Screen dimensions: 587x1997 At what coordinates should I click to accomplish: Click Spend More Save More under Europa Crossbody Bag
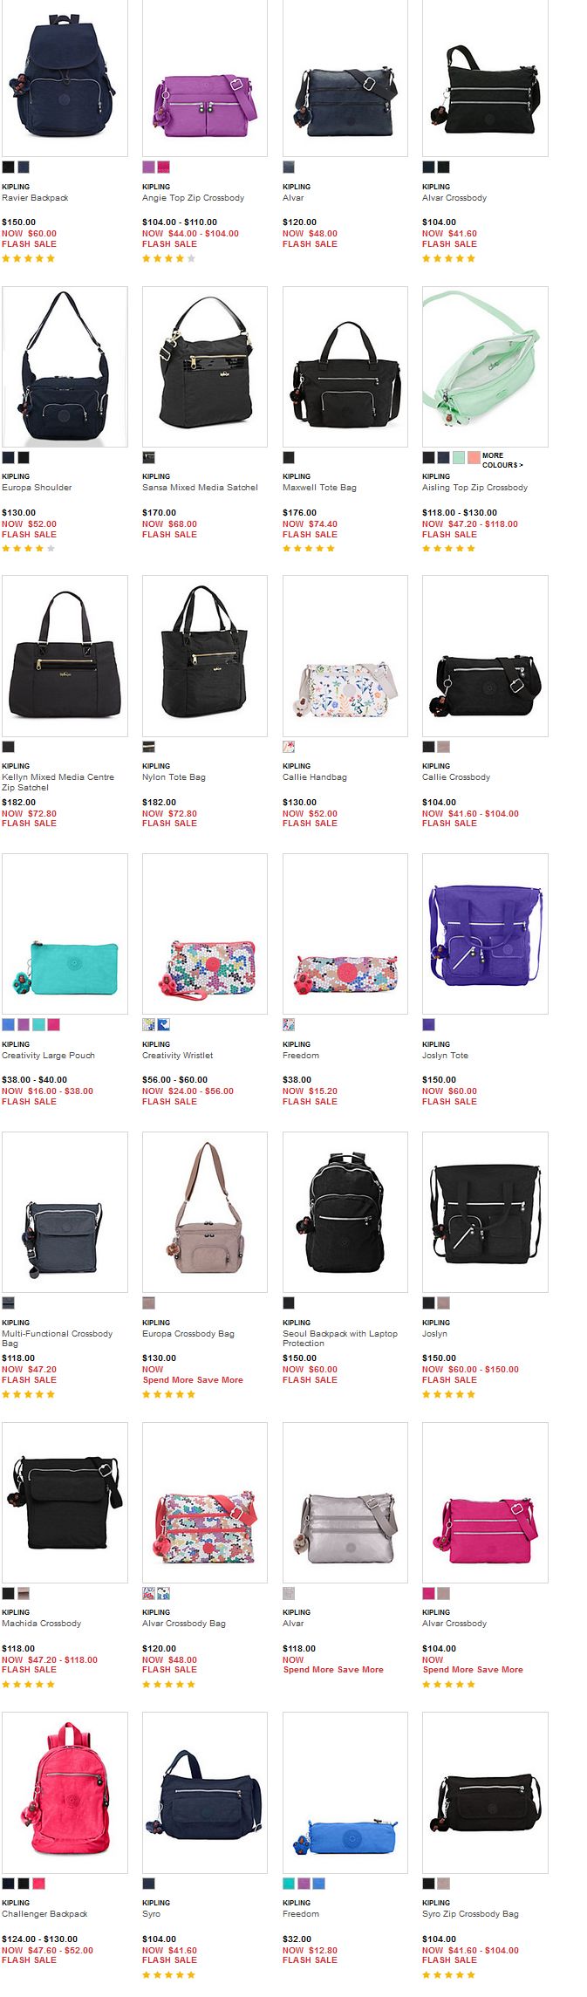(x=193, y=1380)
